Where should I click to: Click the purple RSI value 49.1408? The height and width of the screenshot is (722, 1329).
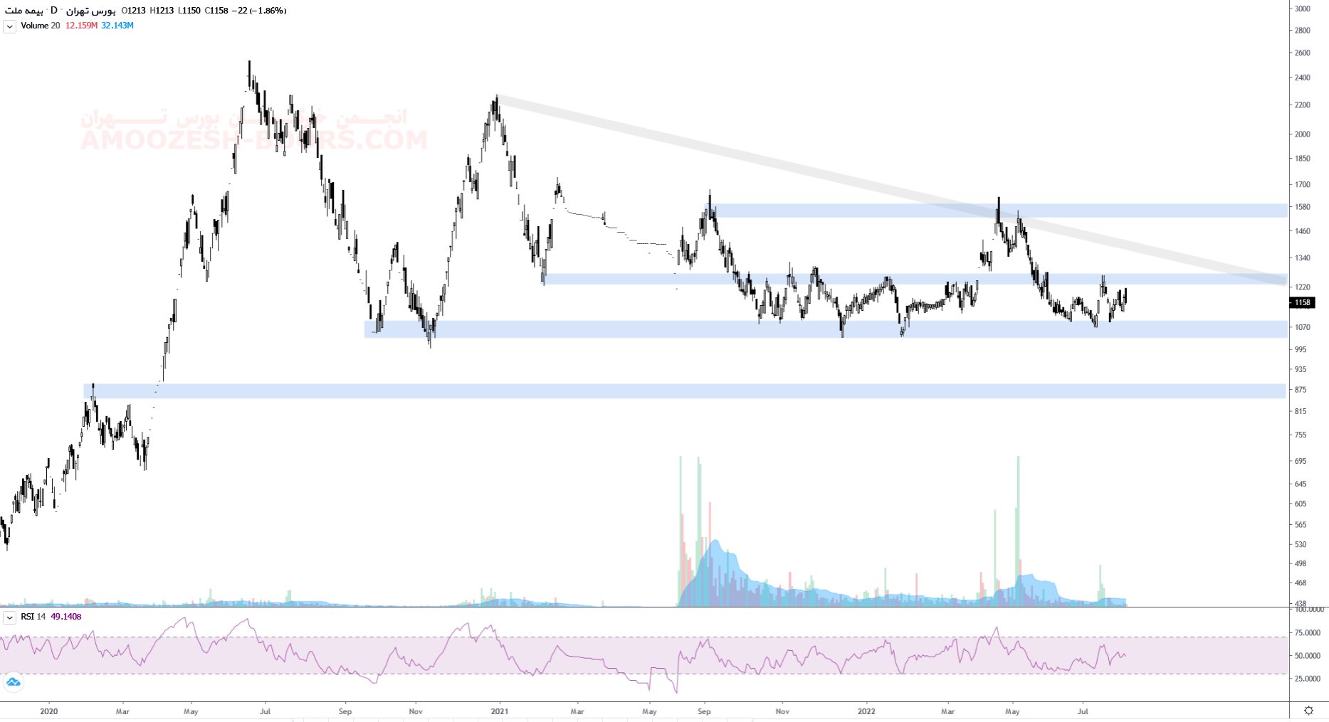(65, 617)
